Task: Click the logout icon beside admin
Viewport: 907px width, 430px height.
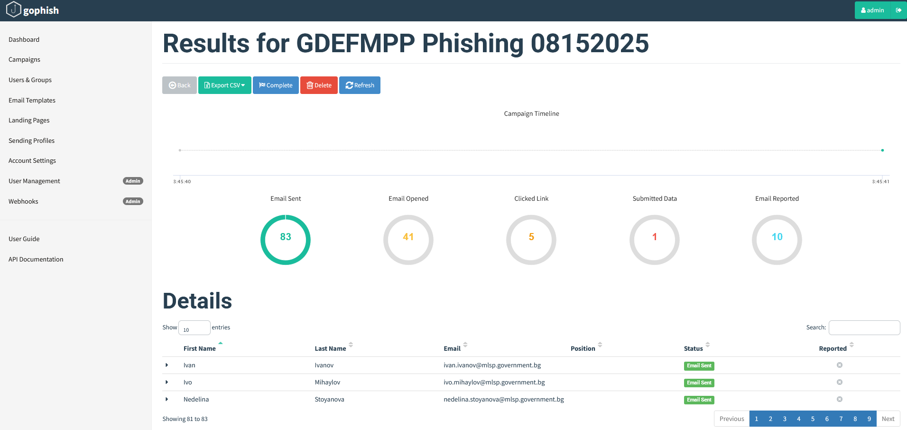Action: (x=898, y=10)
